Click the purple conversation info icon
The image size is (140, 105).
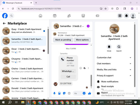coord(88,26)
